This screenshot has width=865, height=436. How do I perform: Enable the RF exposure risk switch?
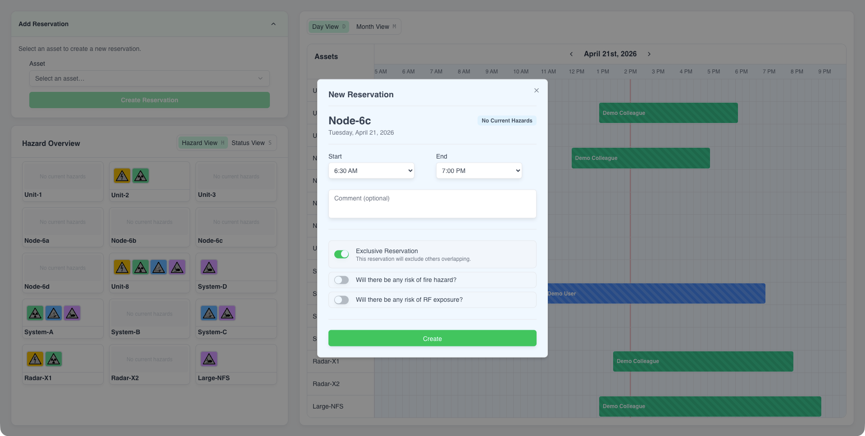341,300
